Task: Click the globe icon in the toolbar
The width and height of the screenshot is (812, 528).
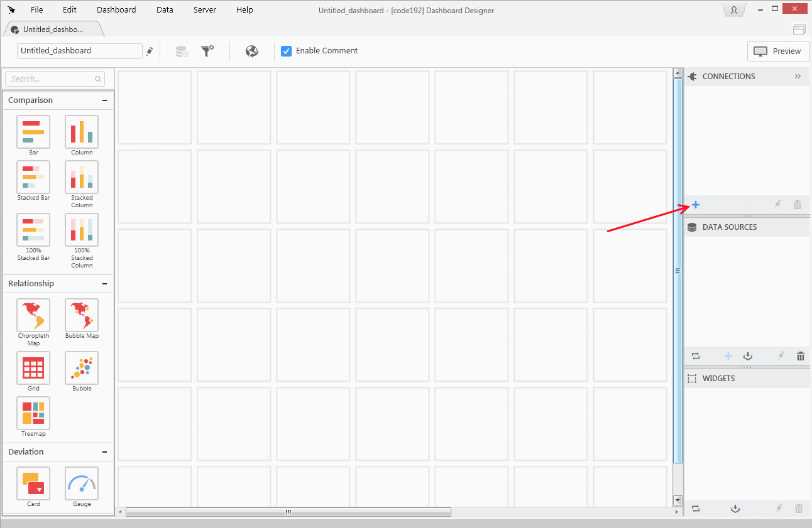Action: pyautogui.click(x=252, y=51)
